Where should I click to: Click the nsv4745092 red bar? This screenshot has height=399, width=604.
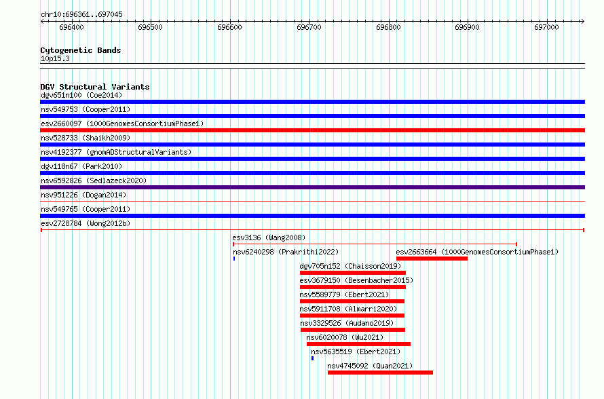pyautogui.click(x=380, y=373)
